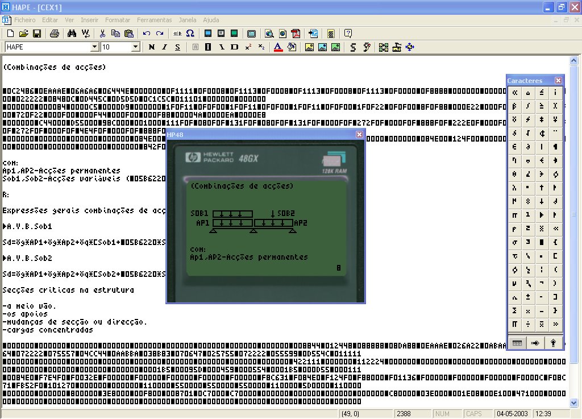Open a file using the folder icon
582x419 pixels.
23,34
